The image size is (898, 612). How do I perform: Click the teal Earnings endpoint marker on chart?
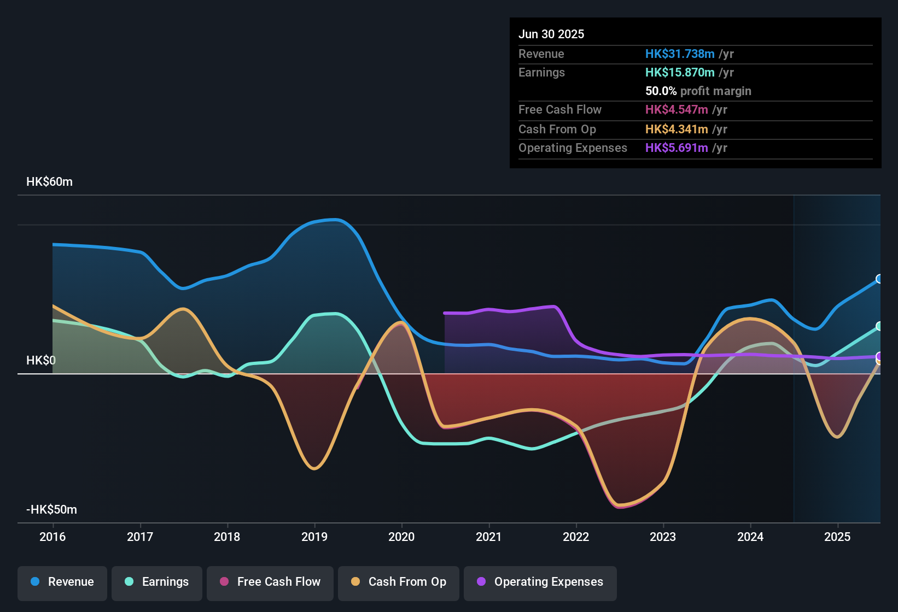tap(879, 326)
